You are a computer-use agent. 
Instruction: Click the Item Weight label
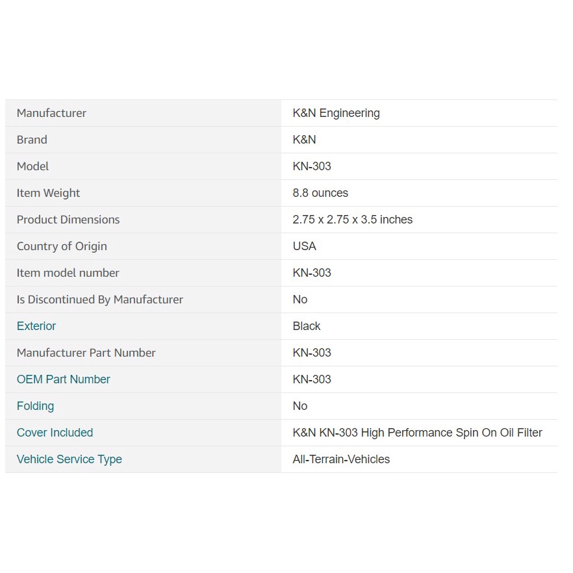pyautogui.click(x=48, y=193)
